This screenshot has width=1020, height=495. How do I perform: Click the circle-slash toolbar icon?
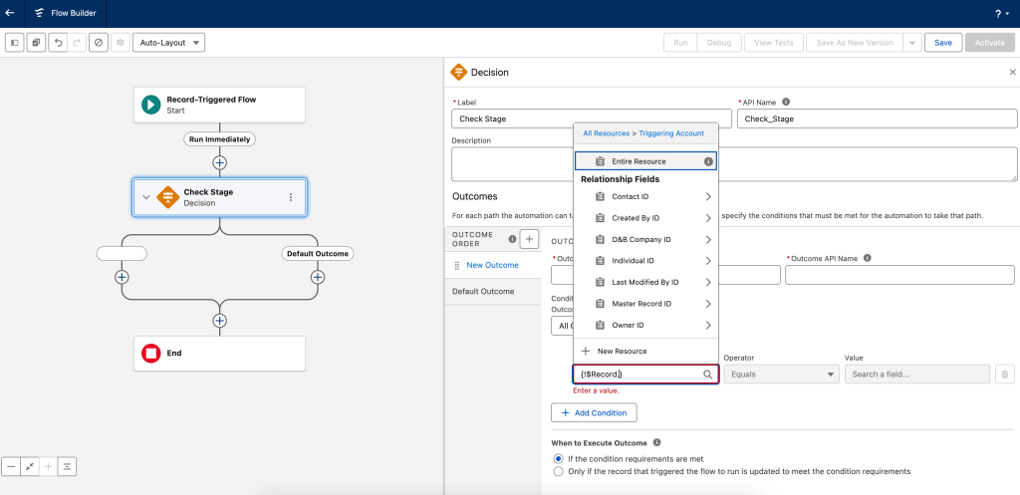[99, 43]
